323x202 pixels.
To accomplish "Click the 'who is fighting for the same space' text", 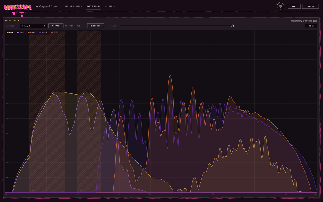I will click(304, 21).
